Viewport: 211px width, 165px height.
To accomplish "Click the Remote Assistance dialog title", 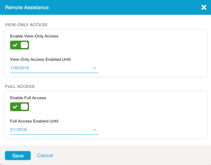I will pyautogui.click(x=27, y=7).
